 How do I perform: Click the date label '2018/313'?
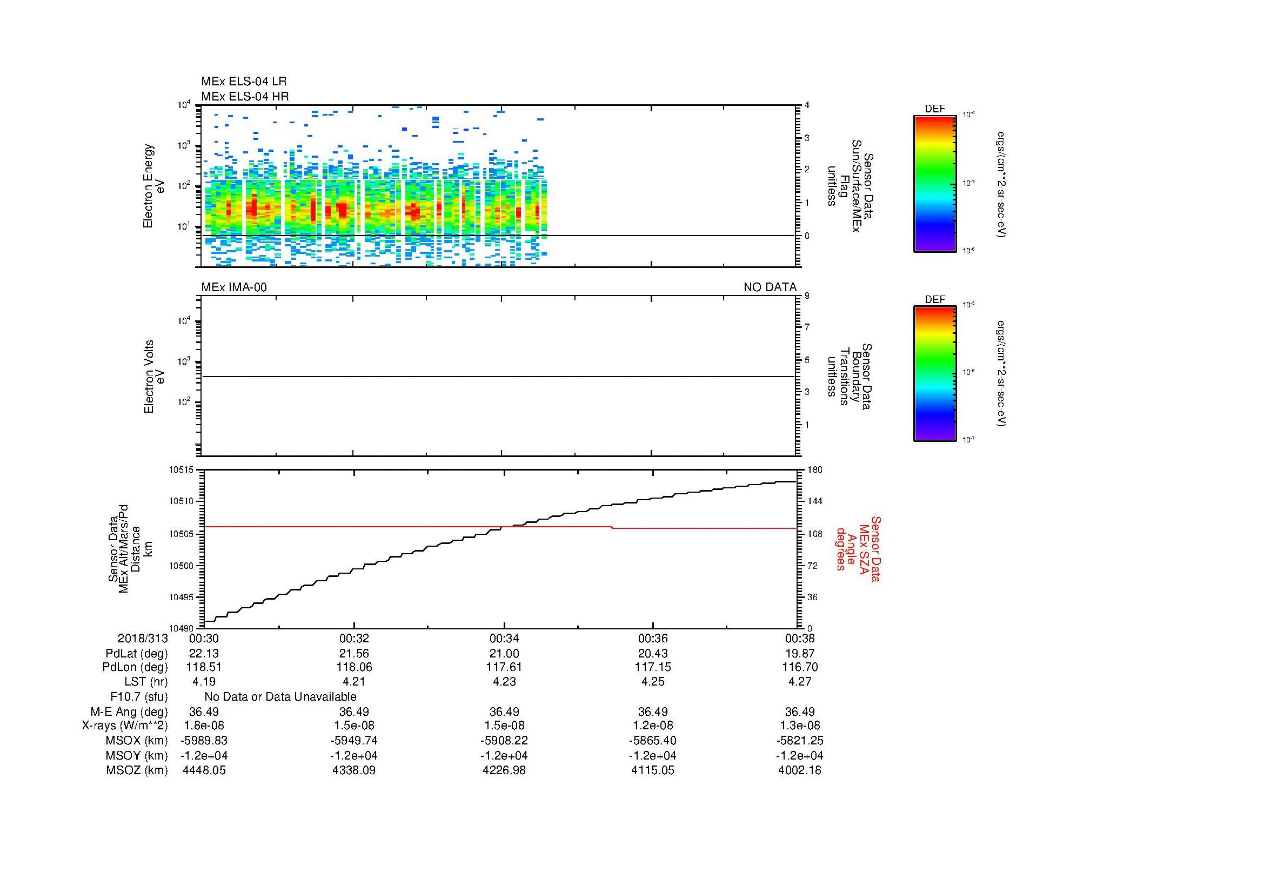pyautogui.click(x=143, y=638)
